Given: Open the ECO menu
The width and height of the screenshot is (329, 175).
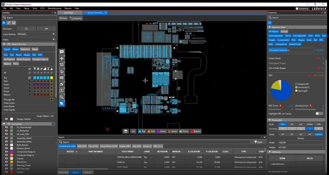Looking at the screenshot, I should (42, 8).
